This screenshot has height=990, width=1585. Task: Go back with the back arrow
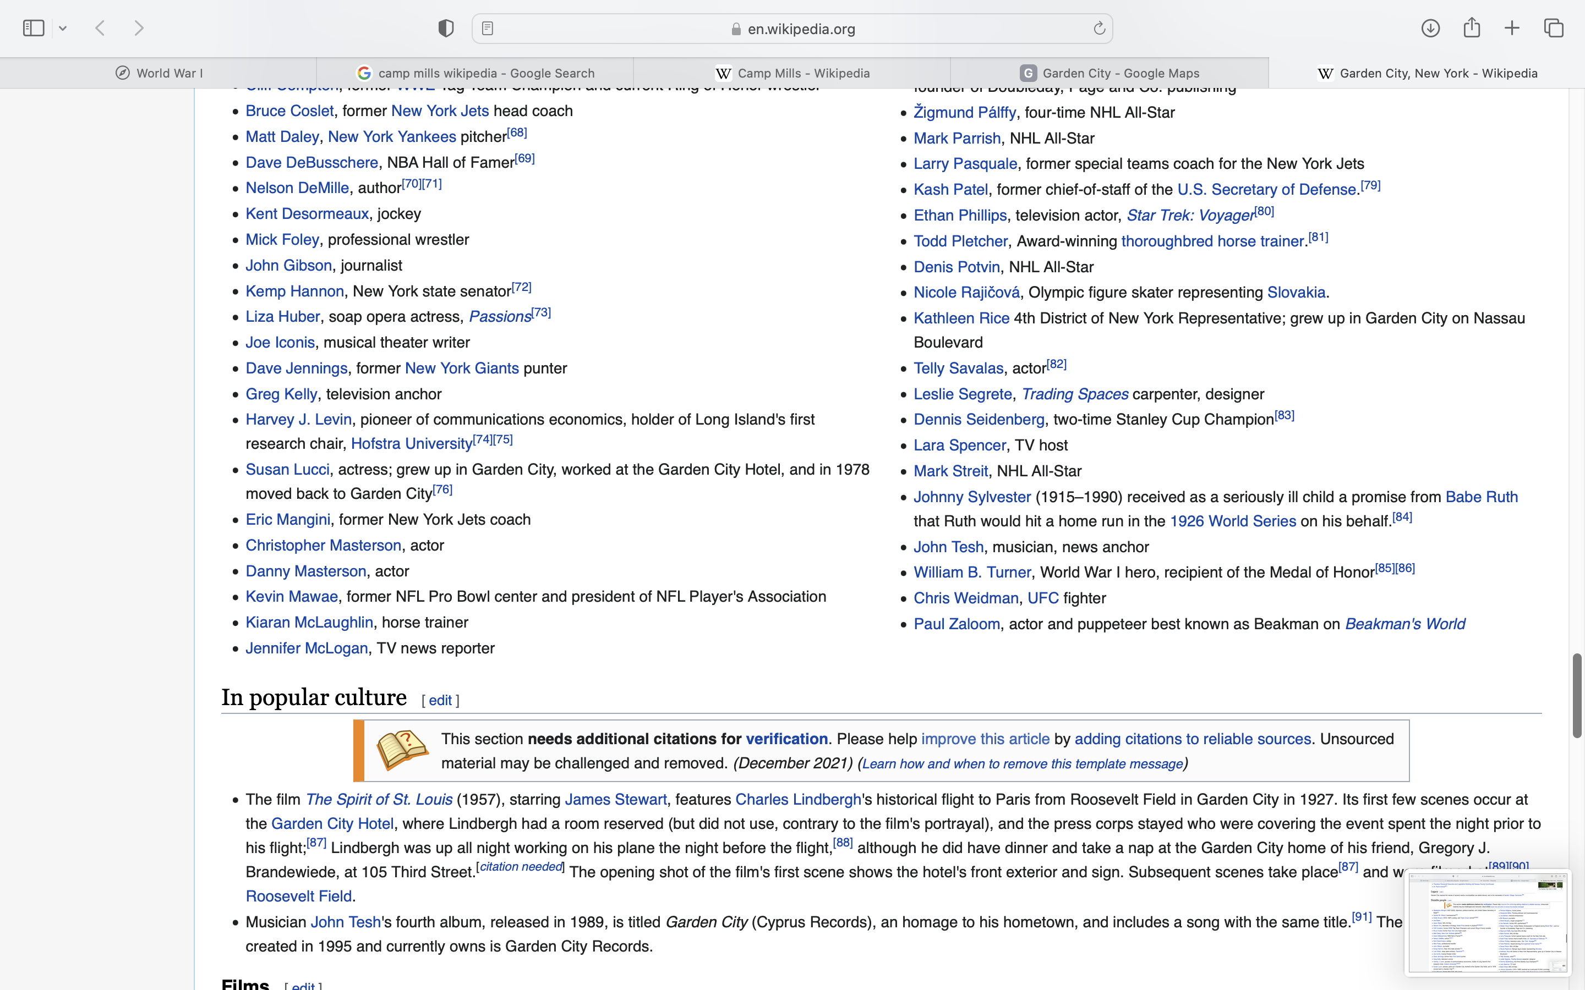click(x=100, y=28)
